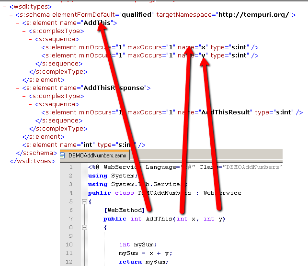Collapse the AddThis element node
The width and height of the screenshot is (308, 266).
click(18, 23)
